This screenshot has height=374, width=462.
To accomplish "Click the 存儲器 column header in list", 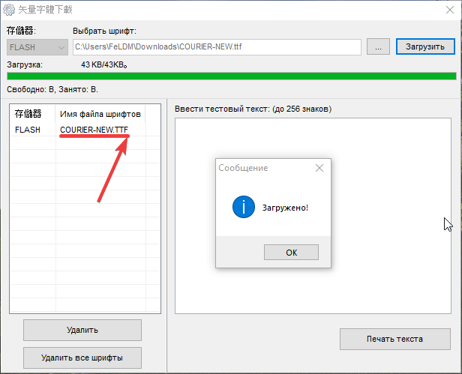I will pos(28,114).
